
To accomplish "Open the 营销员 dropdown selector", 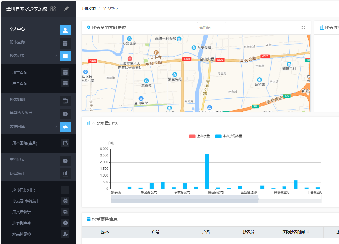I will click(211, 28).
